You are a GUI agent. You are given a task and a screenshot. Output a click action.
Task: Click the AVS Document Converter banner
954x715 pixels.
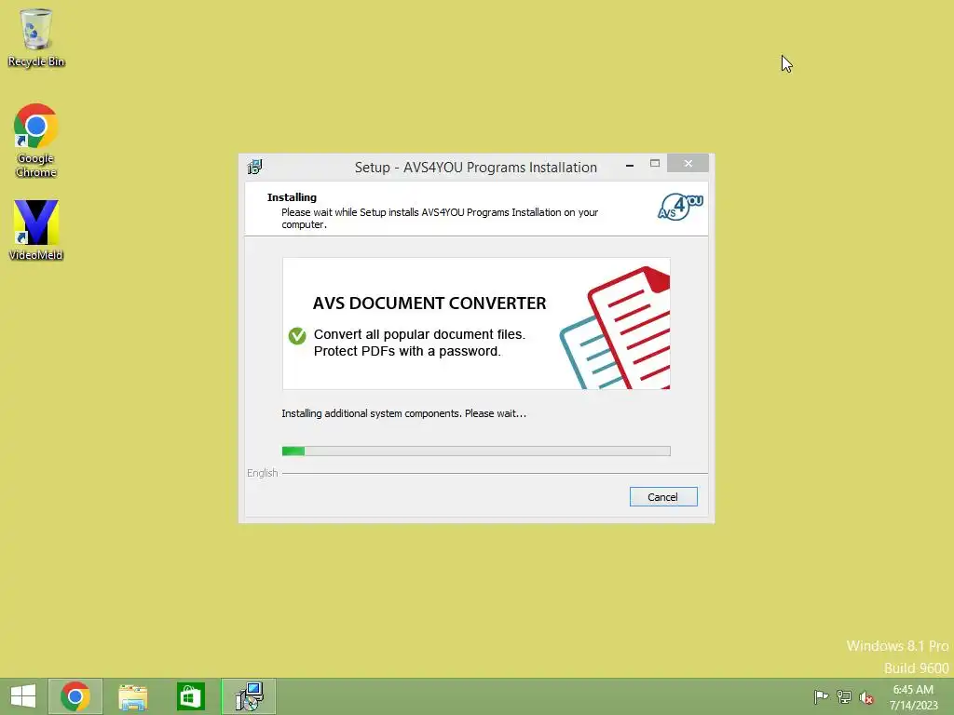tap(476, 323)
